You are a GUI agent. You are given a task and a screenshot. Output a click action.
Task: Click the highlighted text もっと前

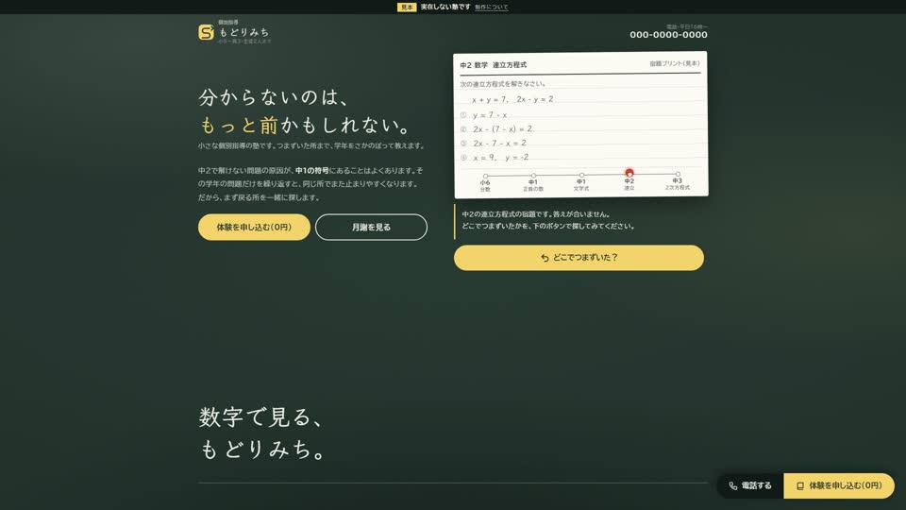tap(239, 125)
